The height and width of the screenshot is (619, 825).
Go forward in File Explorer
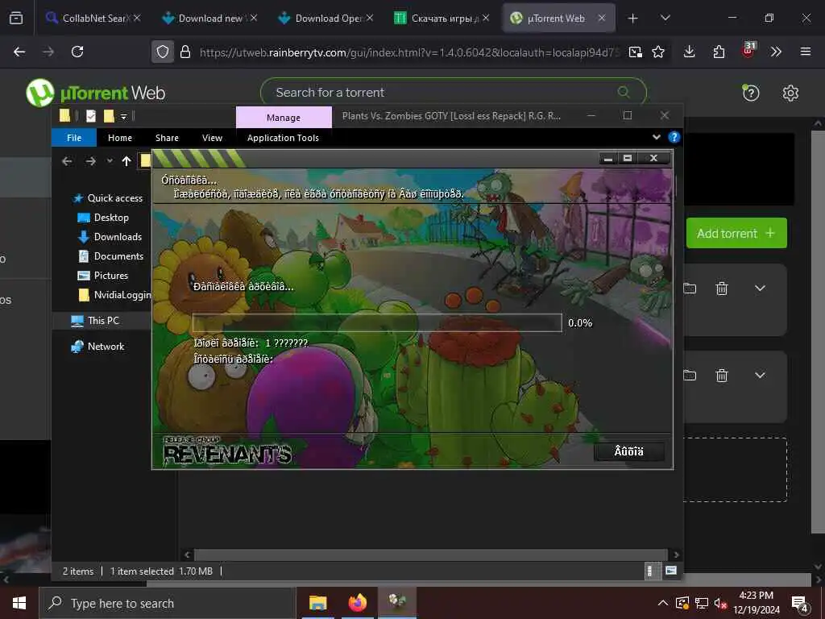click(x=90, y=161)
